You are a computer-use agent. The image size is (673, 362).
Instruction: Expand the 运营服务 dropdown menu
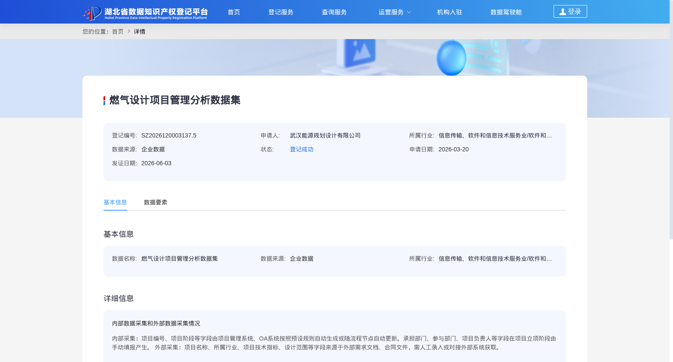[395, 12]
